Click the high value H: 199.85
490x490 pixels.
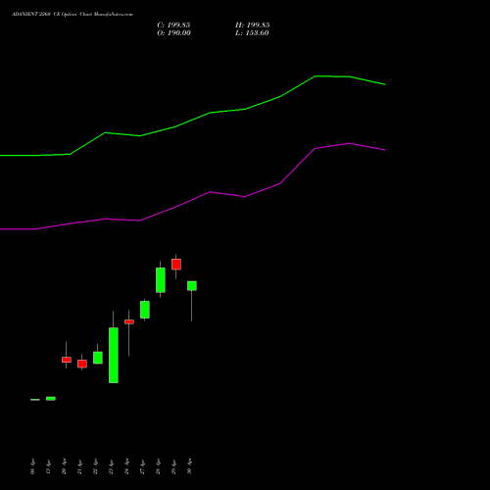pyautogui.click(x=253, y=25)
